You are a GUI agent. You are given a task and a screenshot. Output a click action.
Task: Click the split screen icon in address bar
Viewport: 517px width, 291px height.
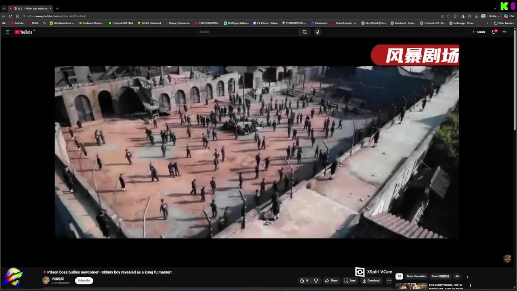pyautogui.click(x=443, y=16)
